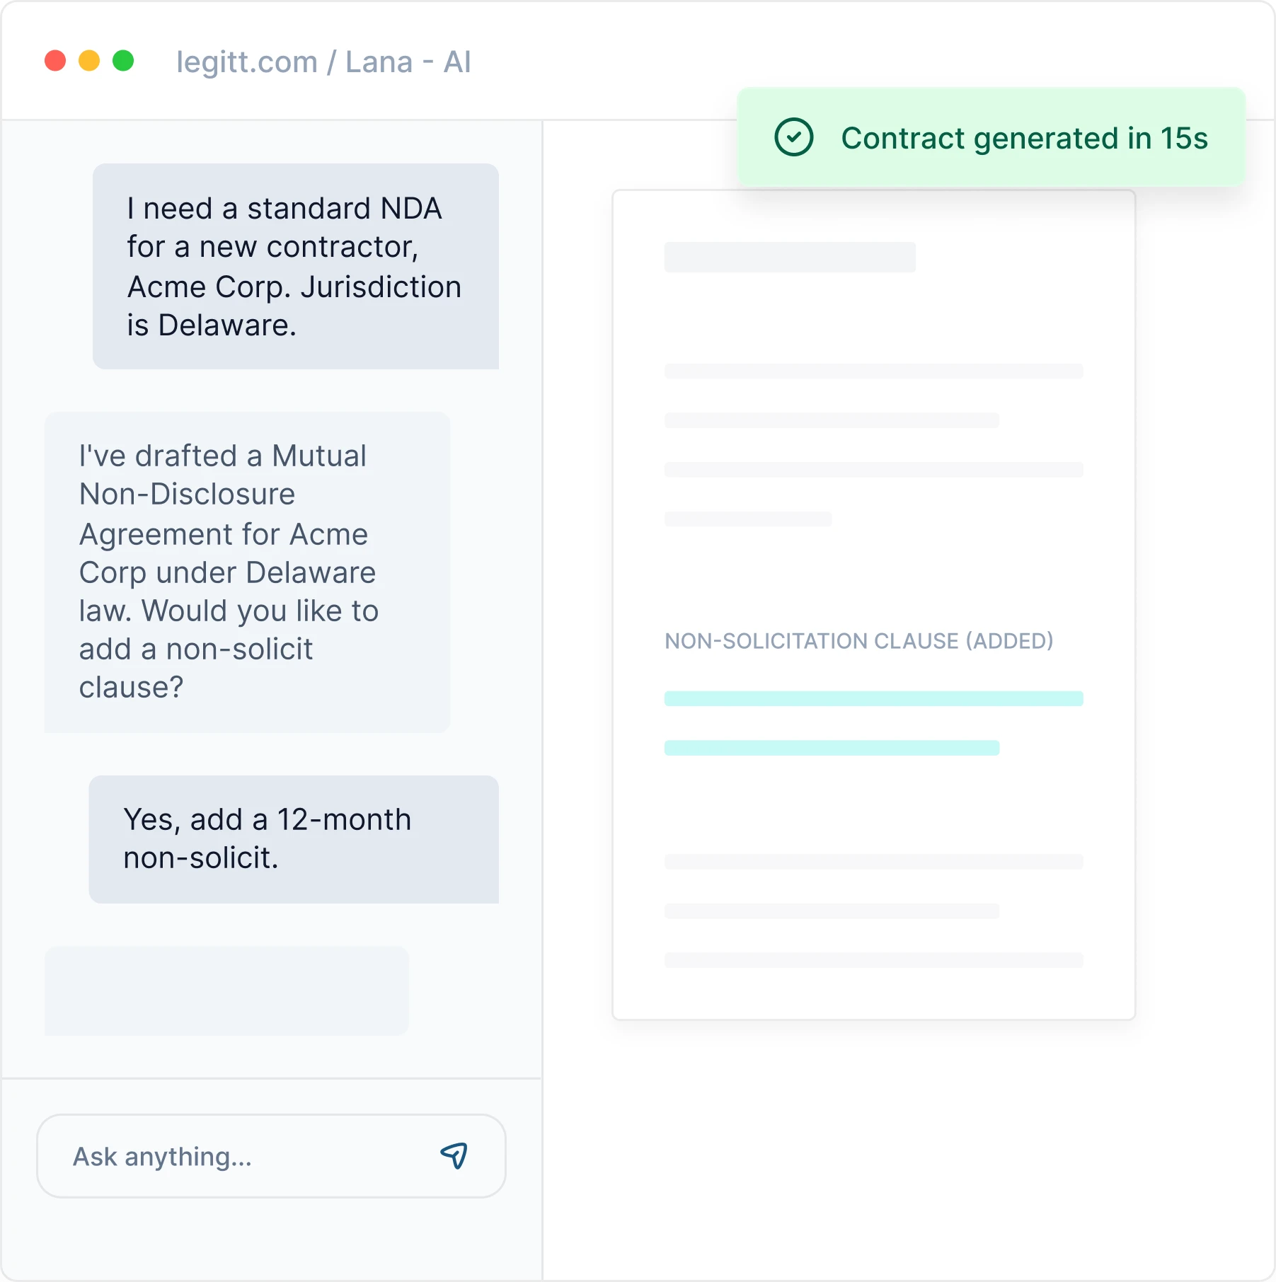Viewport: 1276px width, 1282px height.
Task: Click the document preview title bar placeholder
Action: point(791,256)
